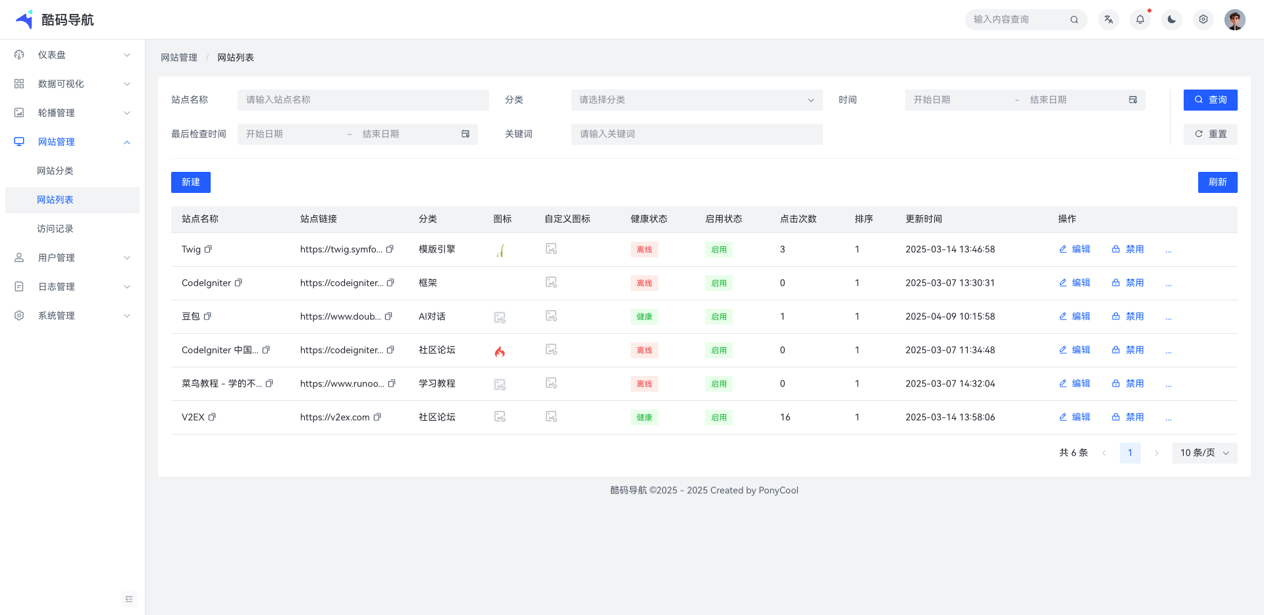Go to 访问记录 menu item

pyautogui.click(x=55, y=229)
